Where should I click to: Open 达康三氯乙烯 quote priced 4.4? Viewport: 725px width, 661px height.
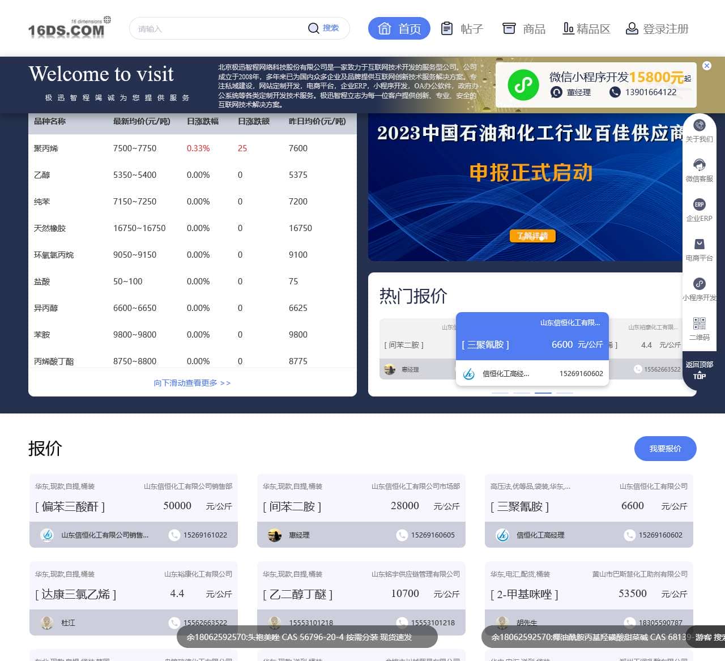(x=134, y=599)
